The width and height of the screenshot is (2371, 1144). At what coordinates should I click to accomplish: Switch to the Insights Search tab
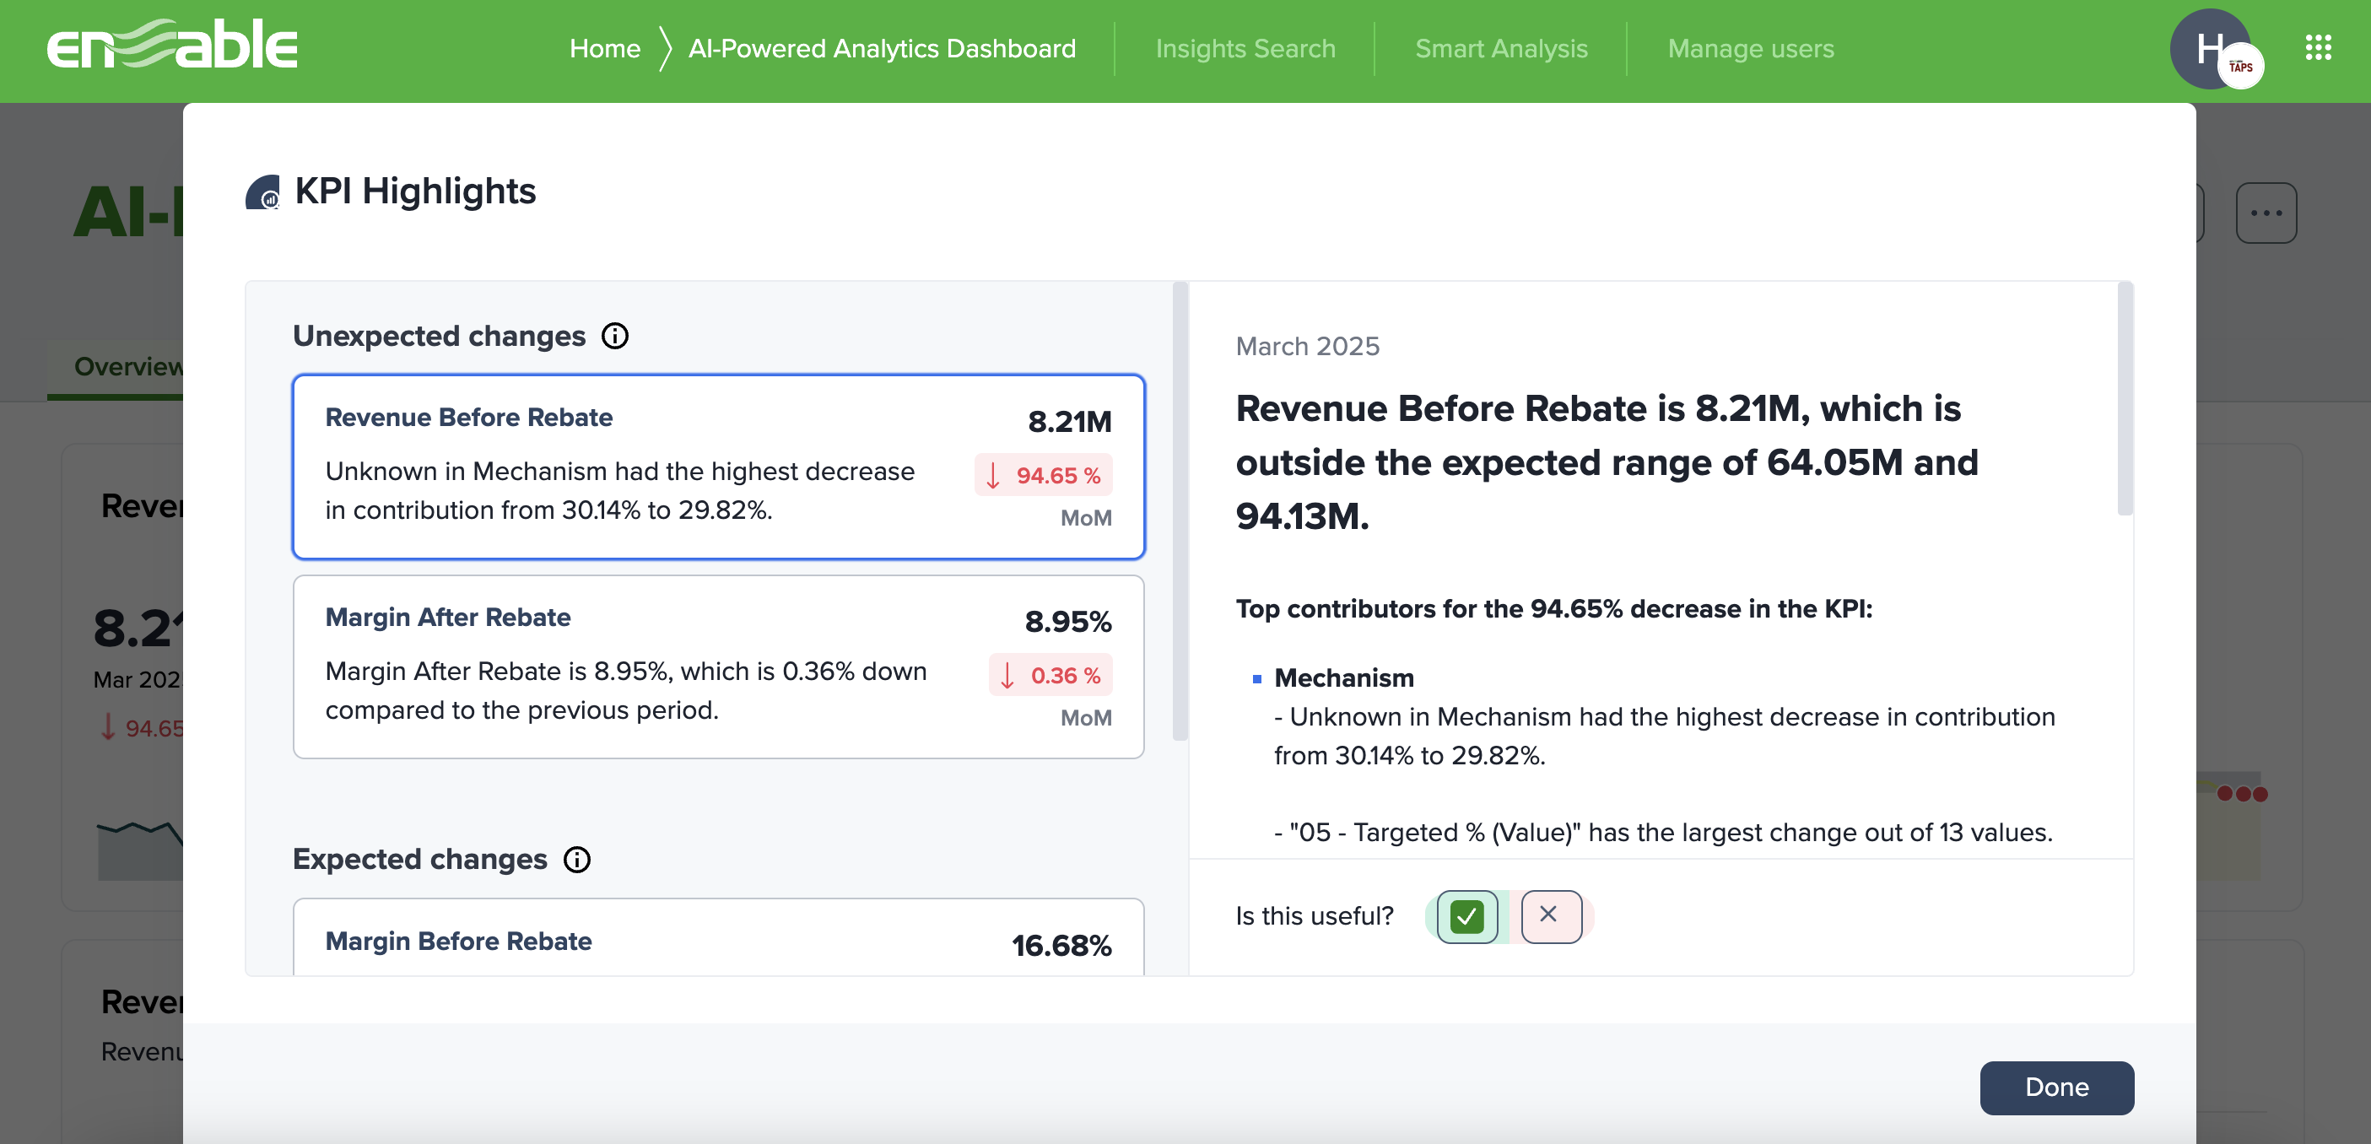[1245, 48]
